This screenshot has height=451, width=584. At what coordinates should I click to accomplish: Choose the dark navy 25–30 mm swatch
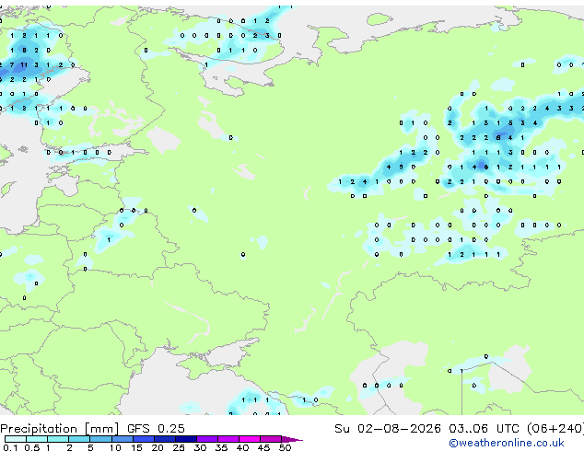(x=186, y=439)
